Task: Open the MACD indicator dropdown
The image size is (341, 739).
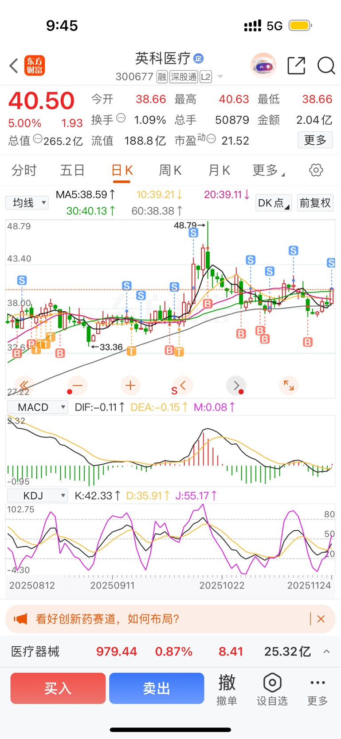Action: [x=38, y=407]
